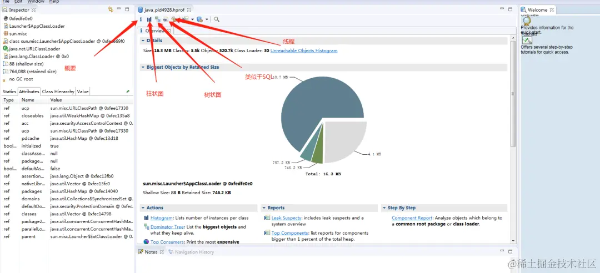The image size is (600, 273).
Task: Select the Navigation History tab
Action: pyautogui.click(x=191, y=252)
